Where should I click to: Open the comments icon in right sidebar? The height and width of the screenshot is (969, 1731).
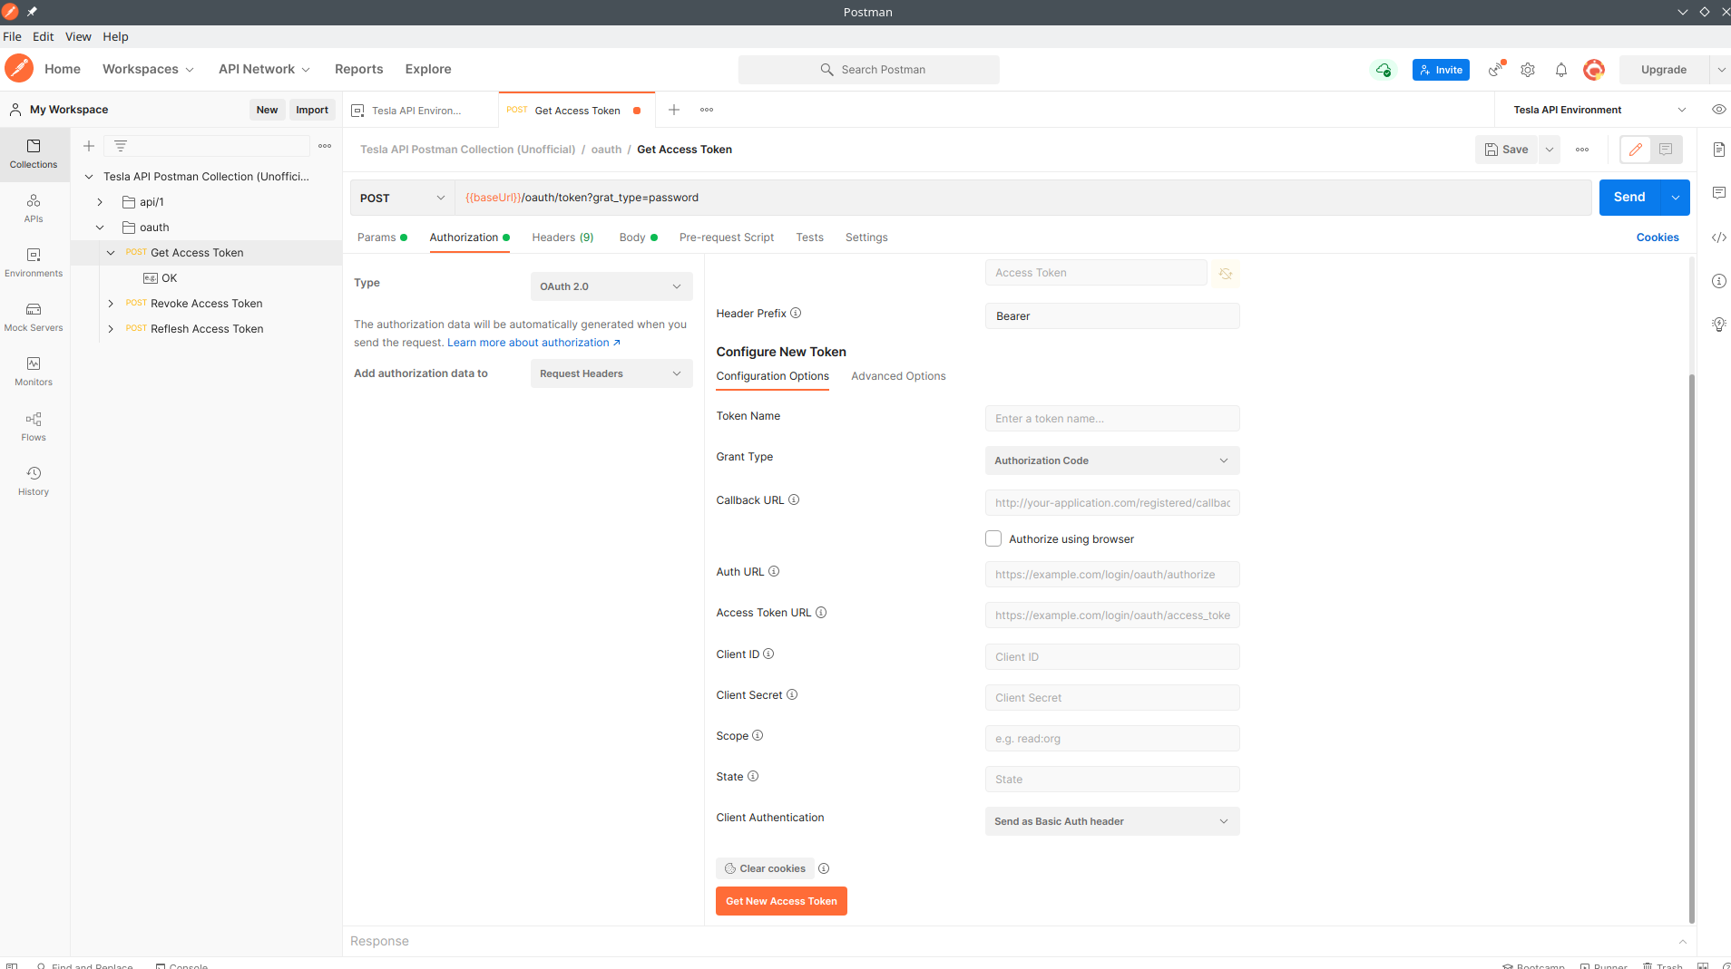1719,193
